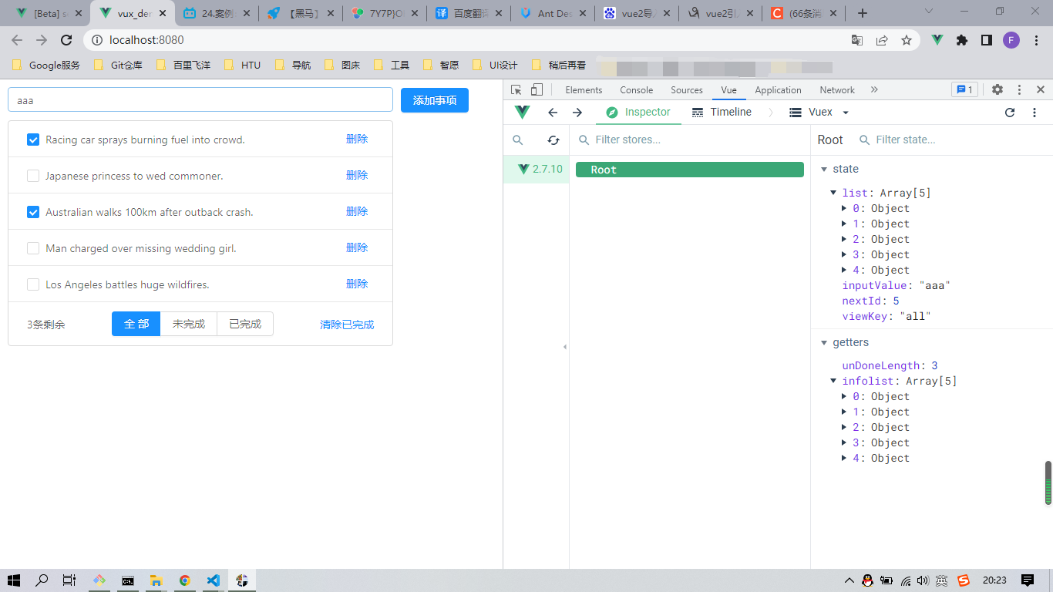
Task: Click the inspect element picker icon
Action: (516, 90)
